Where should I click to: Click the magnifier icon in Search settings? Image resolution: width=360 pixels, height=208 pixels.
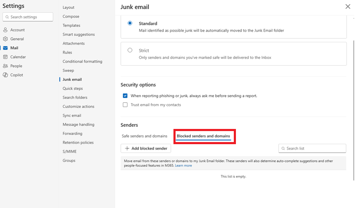click(x=7, y=17)
